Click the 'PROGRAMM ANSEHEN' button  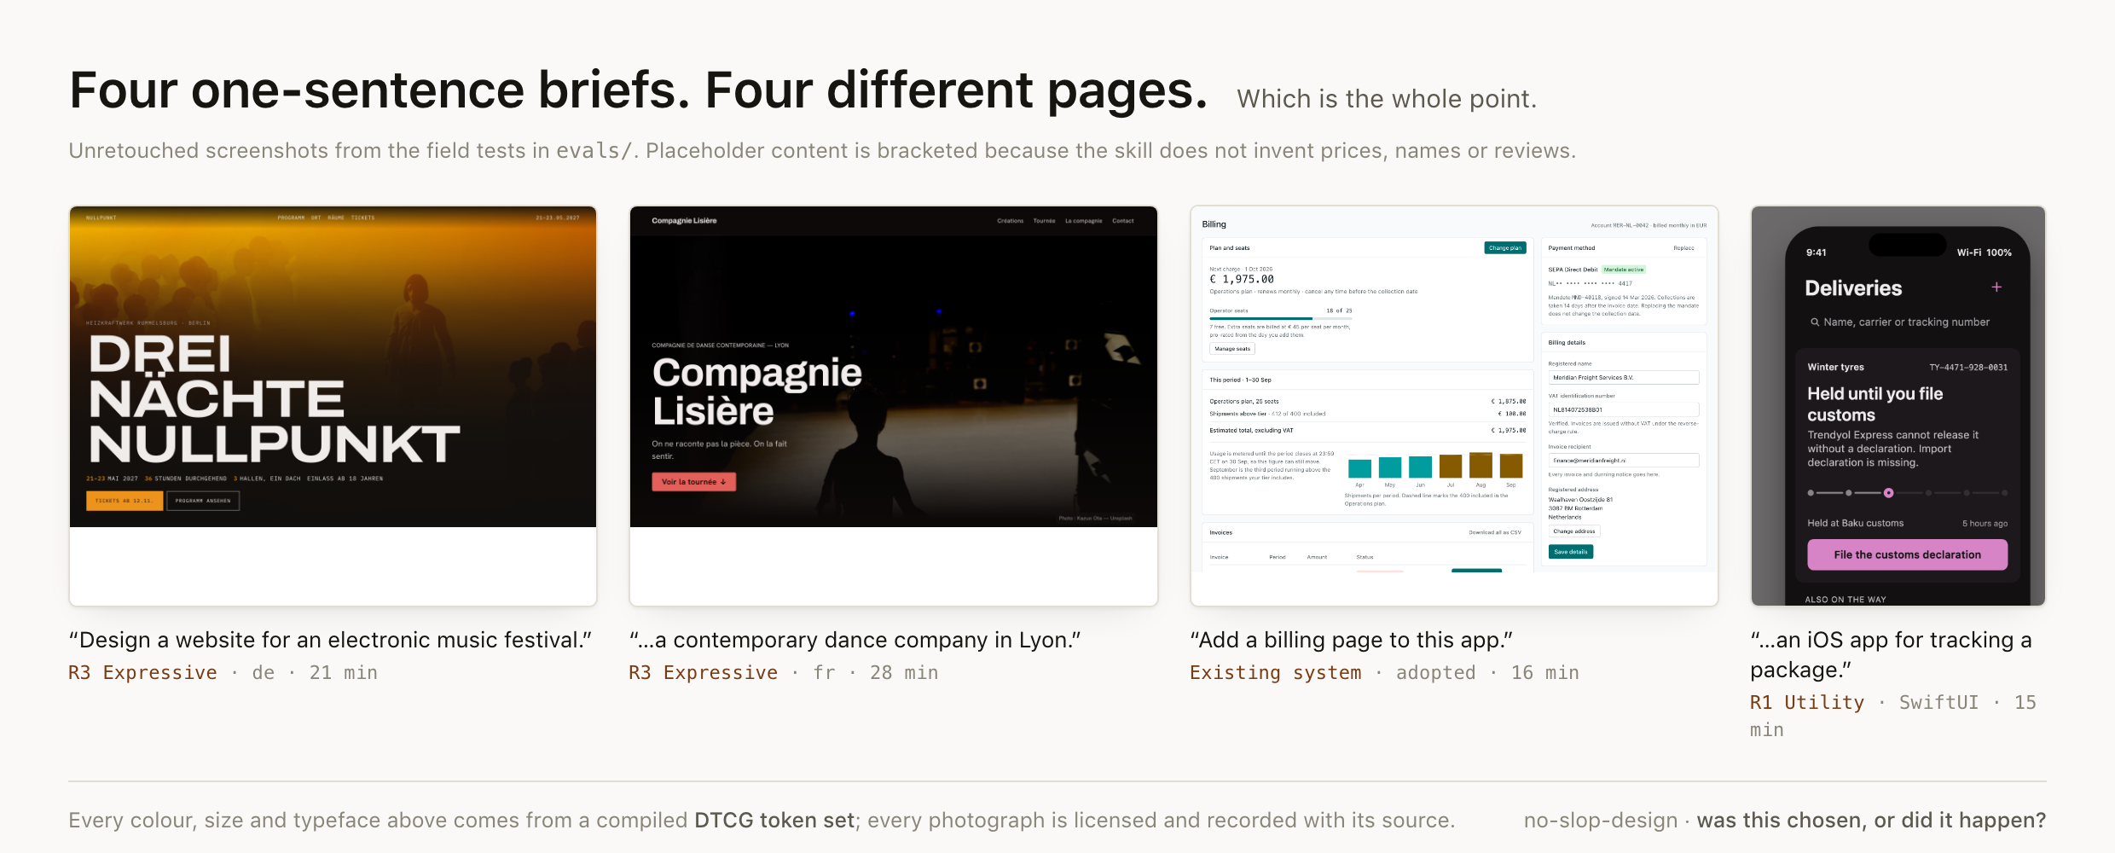203,501
